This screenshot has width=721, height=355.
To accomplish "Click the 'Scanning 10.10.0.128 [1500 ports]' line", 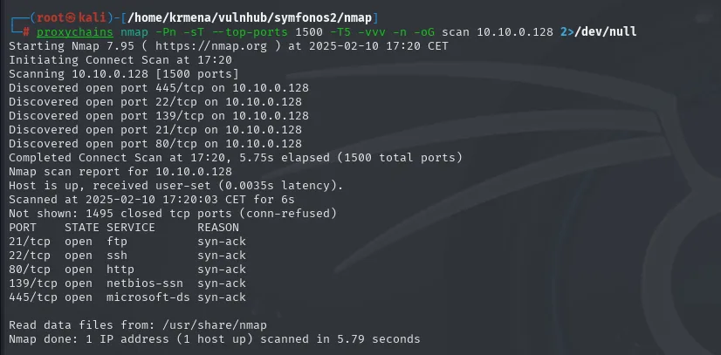I will click(x=124, y=74).
